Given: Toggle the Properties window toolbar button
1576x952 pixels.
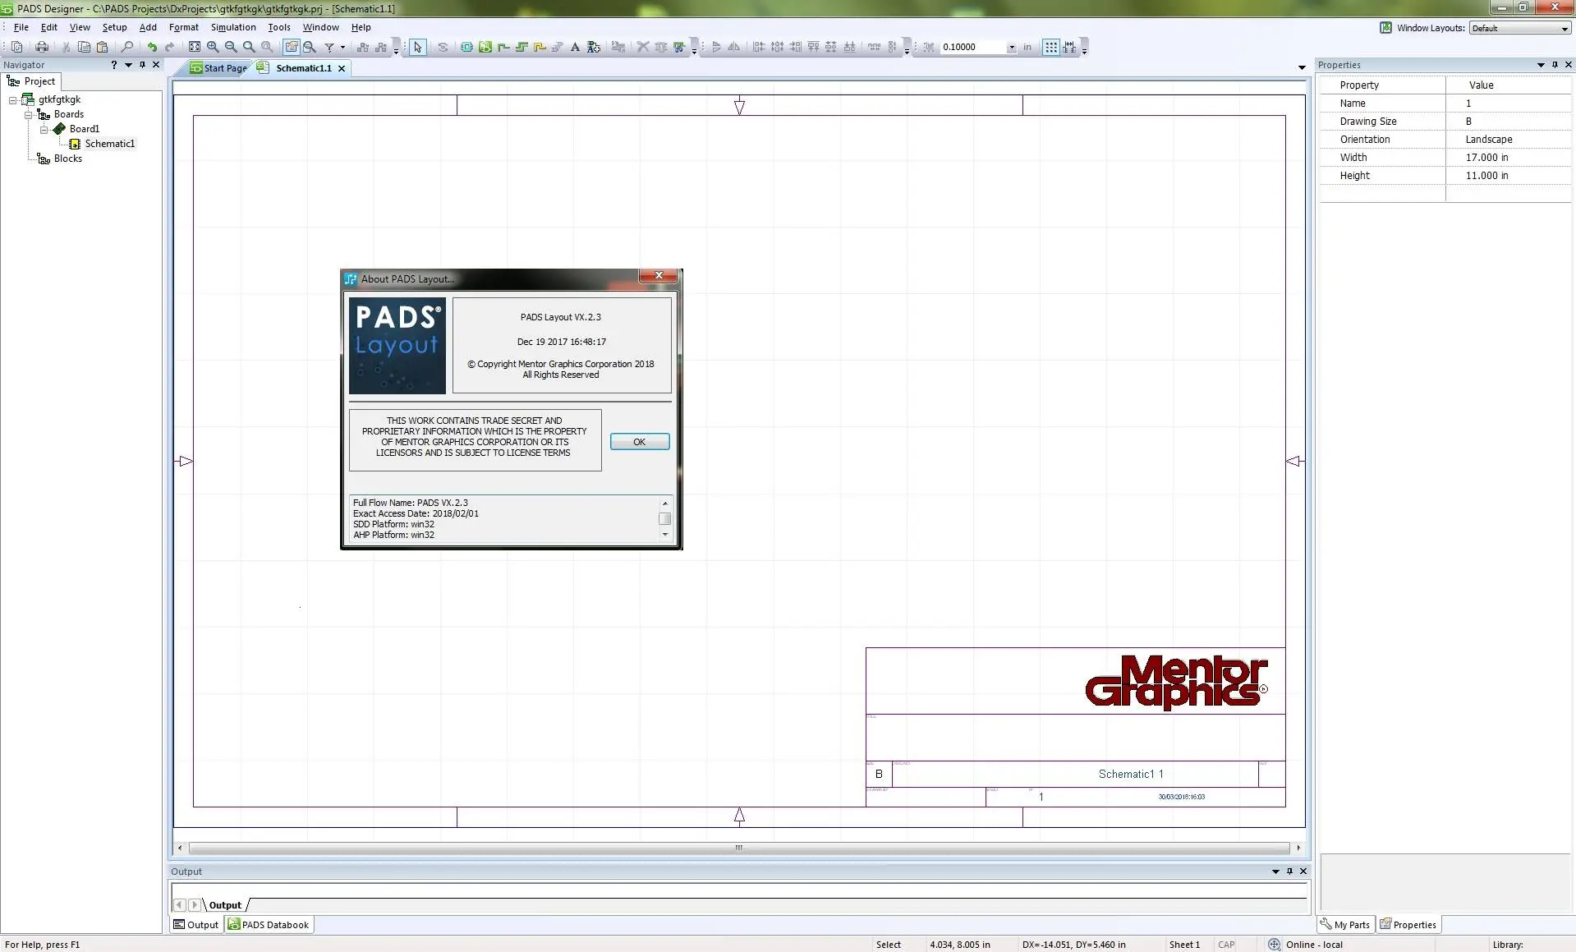Looking at the screenshot, I should (x=292, y=48).
